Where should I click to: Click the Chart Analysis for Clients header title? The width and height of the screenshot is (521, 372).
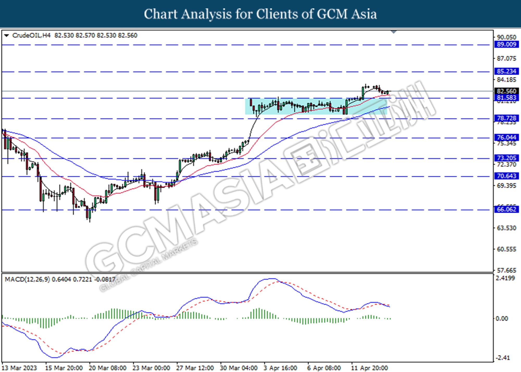[x=260, y=14]
